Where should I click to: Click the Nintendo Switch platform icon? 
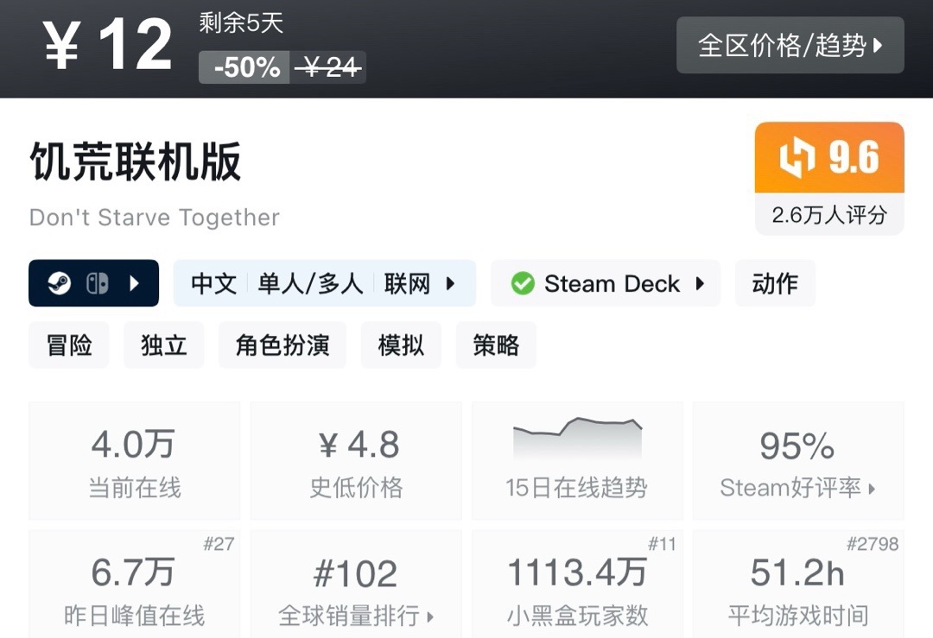(x=97, y=283)
